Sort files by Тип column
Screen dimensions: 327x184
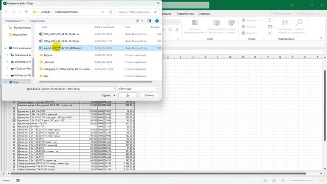click(127, 27)
